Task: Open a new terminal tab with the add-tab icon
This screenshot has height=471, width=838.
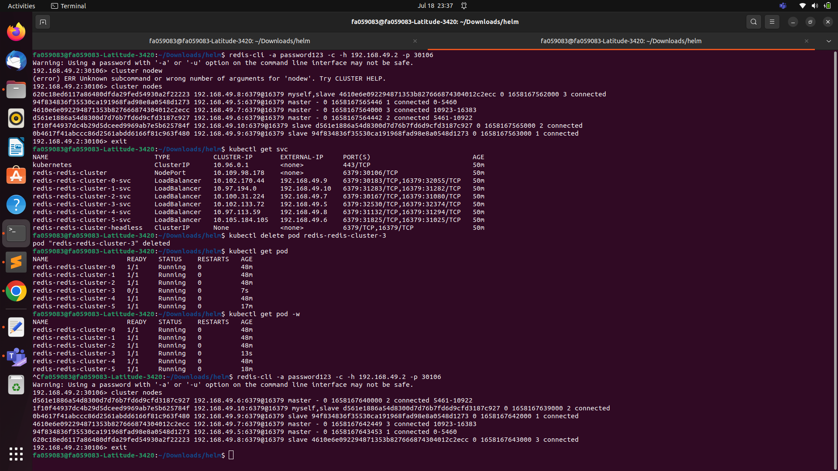Action: click(x=42, y=21)
